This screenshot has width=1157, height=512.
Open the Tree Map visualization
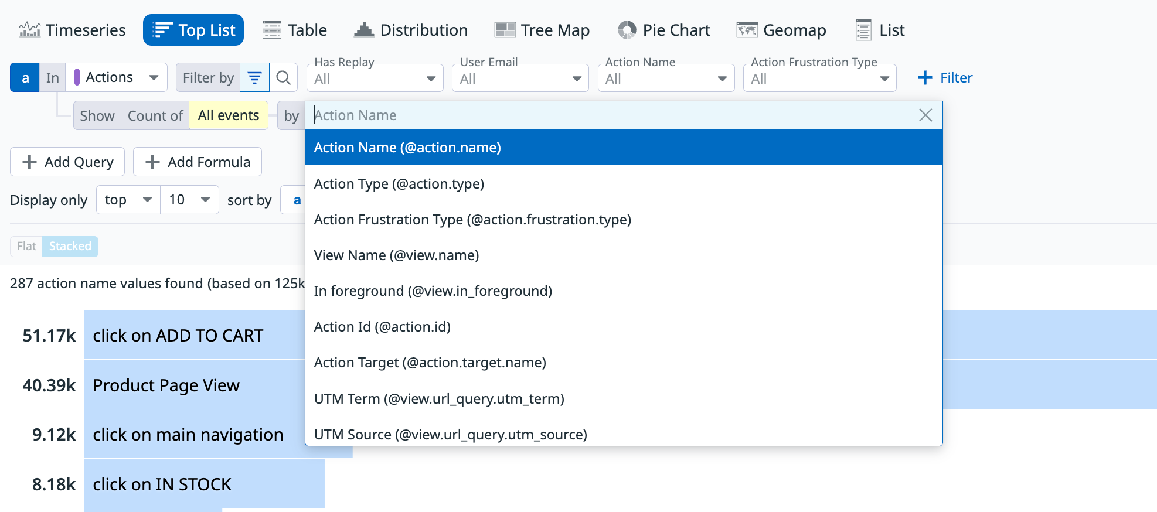542,30
